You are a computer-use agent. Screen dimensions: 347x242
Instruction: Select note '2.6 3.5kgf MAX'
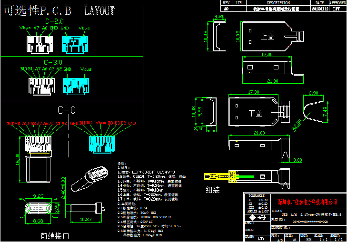[x=140, y=231]
